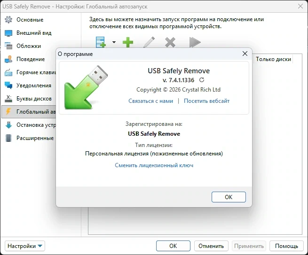Click the gray X delete icon
This screenshot has height=255, width=308.
pos(170,42)
